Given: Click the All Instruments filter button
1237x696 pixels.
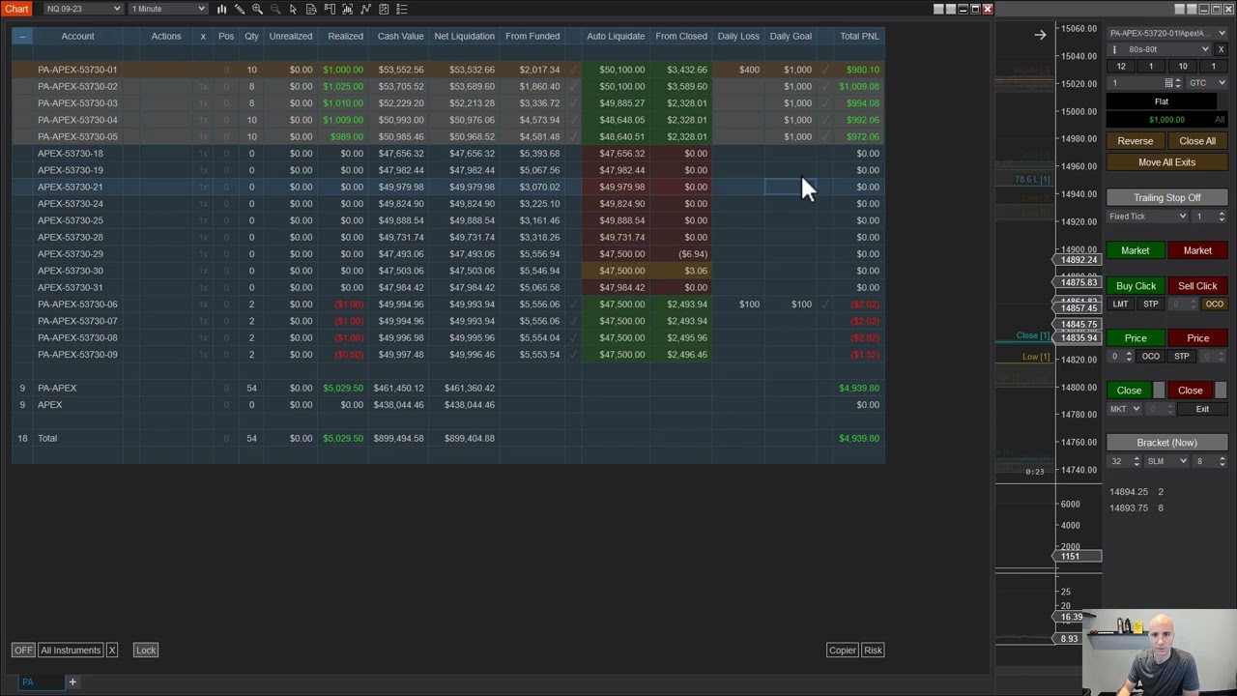Looking at the screenshot, I should 71,651.
